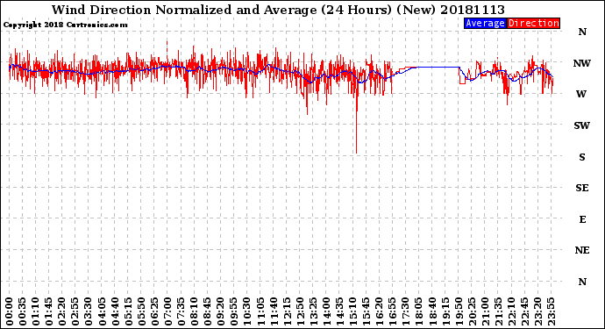Click the 23:20 time axis label

(x=538, y=311)
